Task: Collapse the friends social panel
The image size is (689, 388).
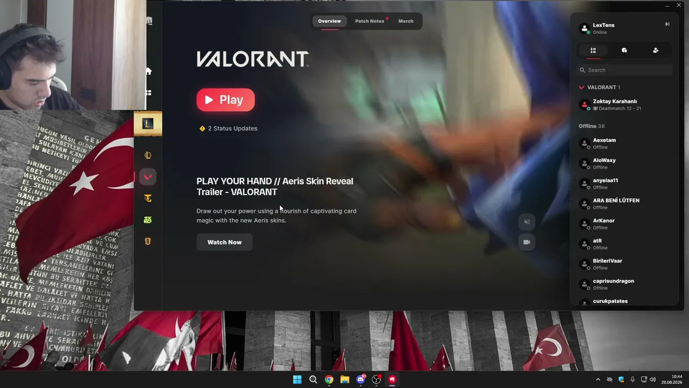Action: [x=667, y=24]
